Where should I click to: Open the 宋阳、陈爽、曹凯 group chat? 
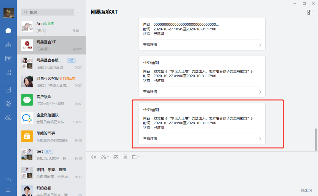pos(52,173)
